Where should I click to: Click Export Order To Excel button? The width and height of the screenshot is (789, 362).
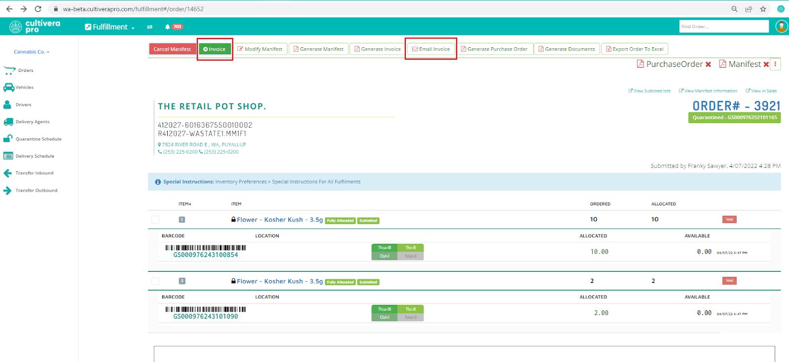[x=635, y=49]
